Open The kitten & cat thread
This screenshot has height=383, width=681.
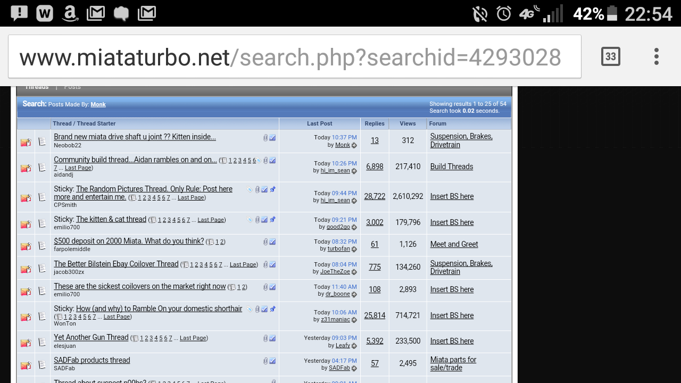pyautogui.click(x=111, y=220)
